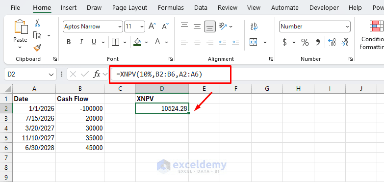Apply Percent Style format

pos(305,42)
